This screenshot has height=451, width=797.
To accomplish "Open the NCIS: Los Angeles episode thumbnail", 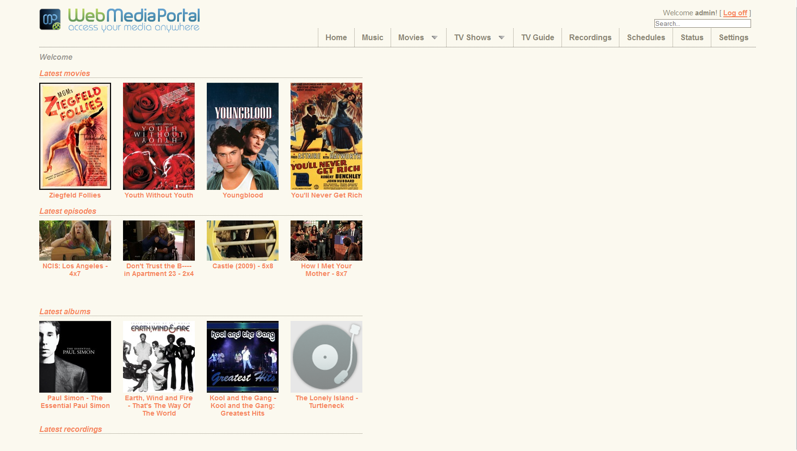I will coord(75,241).
